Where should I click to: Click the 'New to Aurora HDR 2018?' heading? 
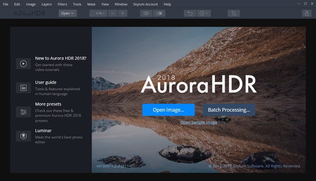[x=61, y=58]
